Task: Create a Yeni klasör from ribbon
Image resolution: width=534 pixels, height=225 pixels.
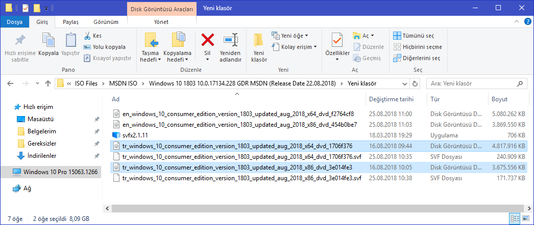Action: (259, 48)
